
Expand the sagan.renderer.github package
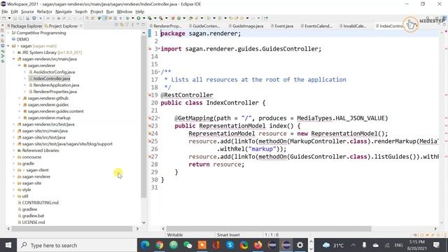20,98
